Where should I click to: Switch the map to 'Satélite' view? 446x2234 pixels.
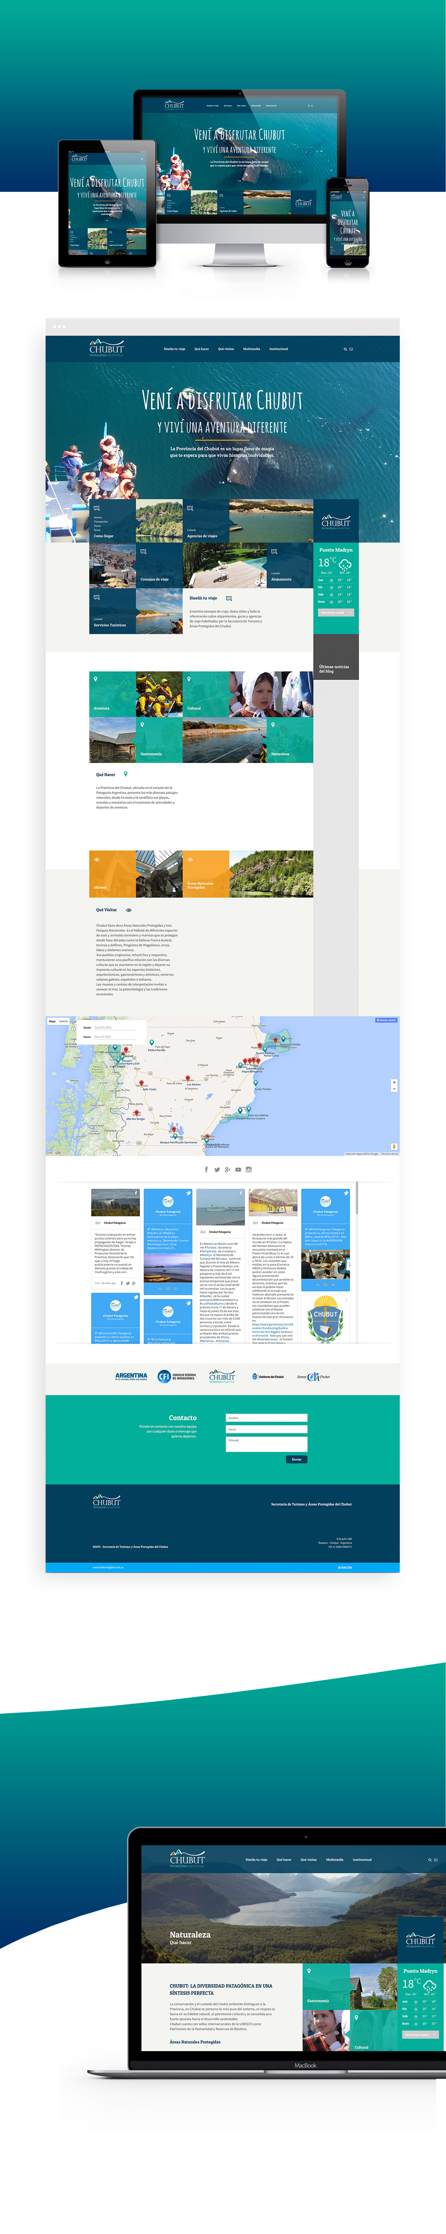tap(63, 1022)
